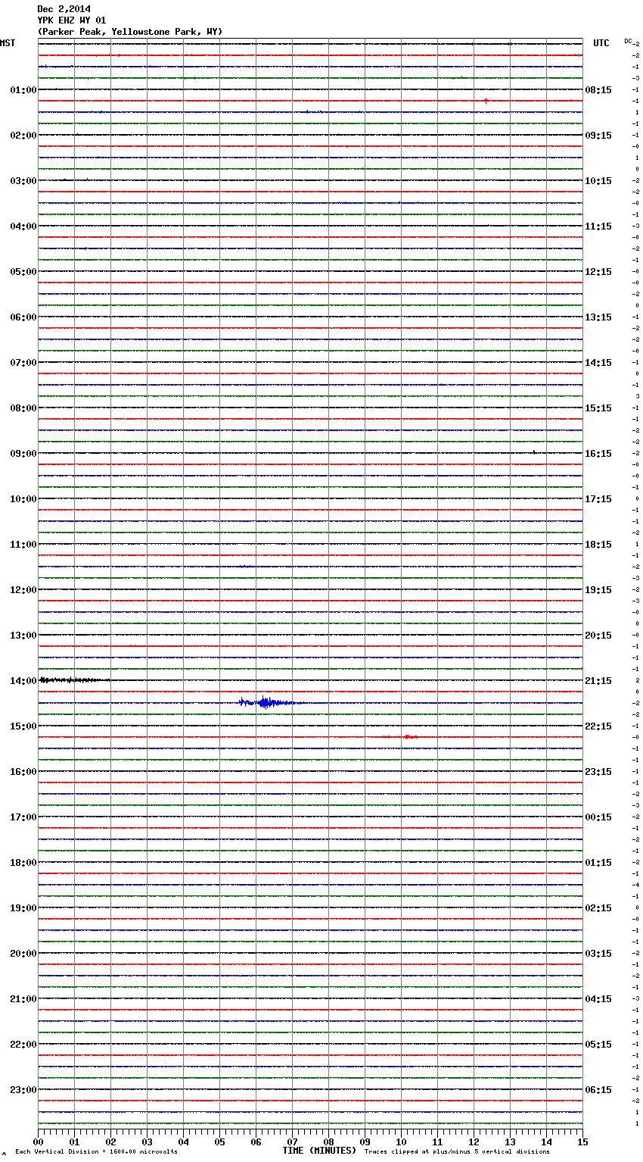Click the faint blue disturbance on the 11:30 trace

pos(244,566)
